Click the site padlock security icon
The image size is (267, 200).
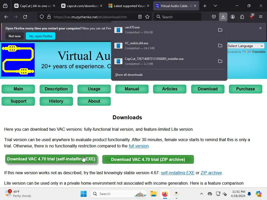[49, 17]
